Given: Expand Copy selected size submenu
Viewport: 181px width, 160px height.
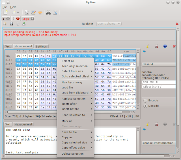Looking at the screenshot, I should point(76,143).
